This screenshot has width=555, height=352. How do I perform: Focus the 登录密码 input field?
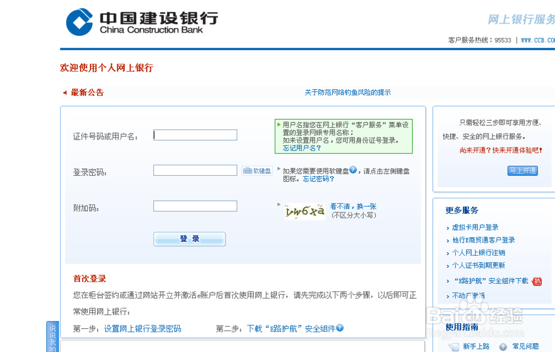195,170
